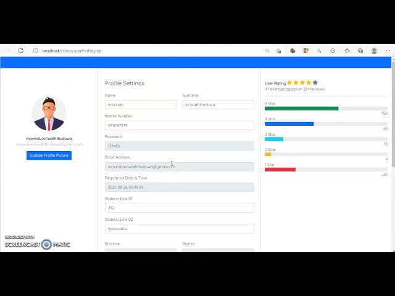This screenshot has width=395, height=296.
Task: Open the browser Collections icon
Action: click(x=360, y=51)
